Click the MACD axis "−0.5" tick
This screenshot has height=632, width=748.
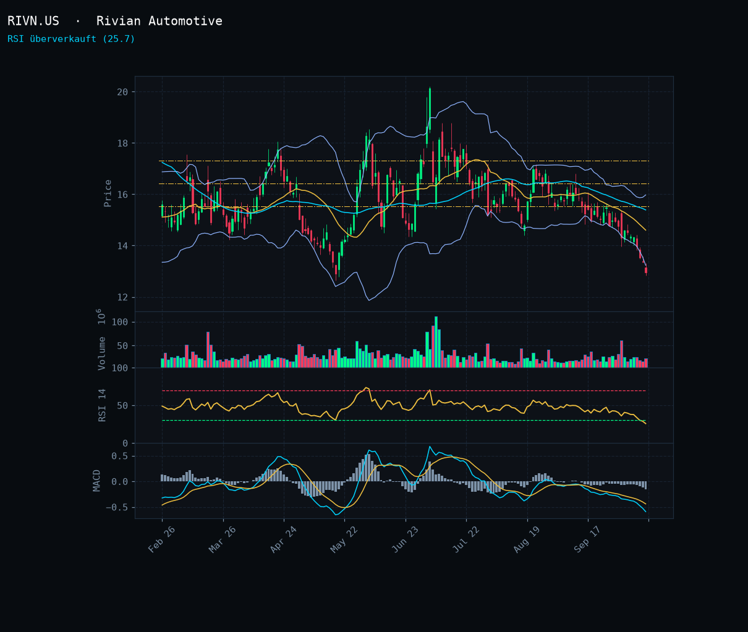[x=117, y=507]
